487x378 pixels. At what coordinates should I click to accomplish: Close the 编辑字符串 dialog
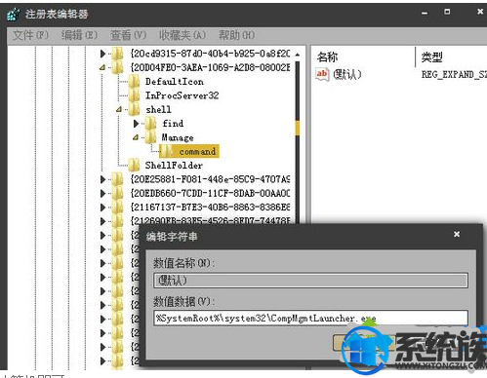(x=457, y=234)
